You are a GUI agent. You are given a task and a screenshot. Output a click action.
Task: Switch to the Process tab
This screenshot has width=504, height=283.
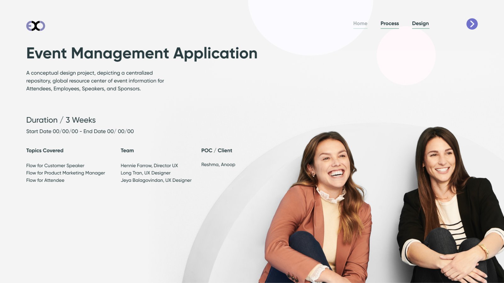point(390,24)
